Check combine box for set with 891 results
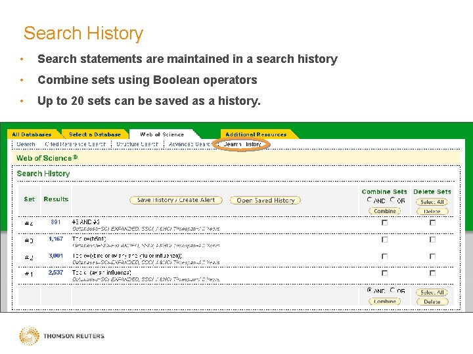 (x=384, y=222)
